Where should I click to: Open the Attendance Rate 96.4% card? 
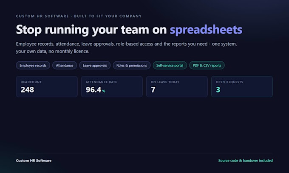tap(112, 87)
